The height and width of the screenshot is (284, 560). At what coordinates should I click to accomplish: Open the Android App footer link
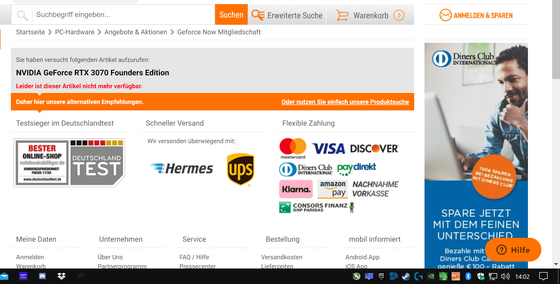[x=362, y=257]
